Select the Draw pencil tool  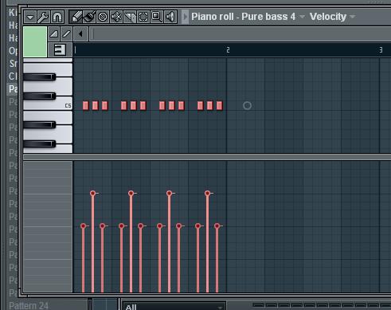pyautogui.click(x=76, y=18)
